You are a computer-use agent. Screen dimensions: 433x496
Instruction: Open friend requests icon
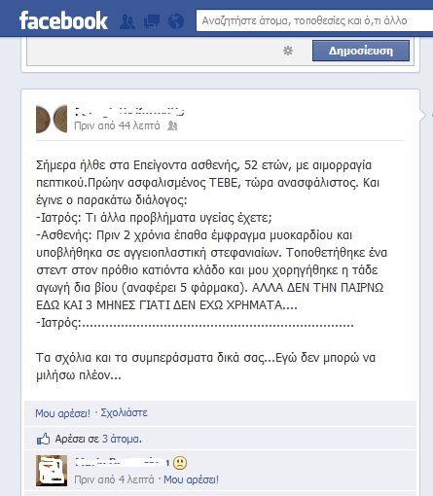(x=127, y=21)
